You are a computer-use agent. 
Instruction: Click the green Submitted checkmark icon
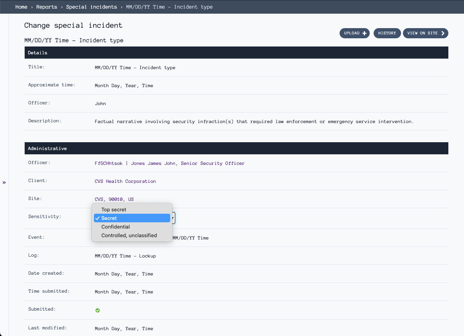coord(97,310)
